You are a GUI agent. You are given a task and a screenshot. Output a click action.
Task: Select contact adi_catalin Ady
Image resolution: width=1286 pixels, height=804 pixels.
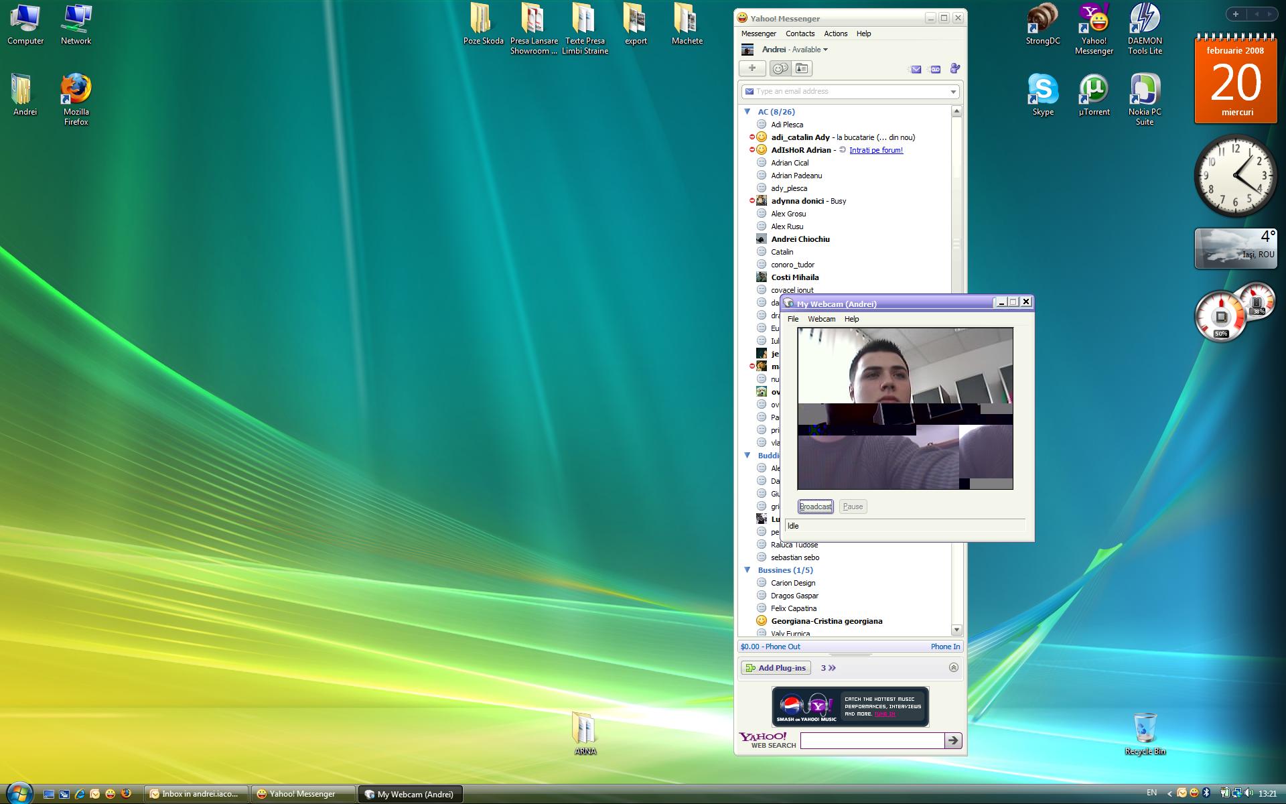coord(800,137)
